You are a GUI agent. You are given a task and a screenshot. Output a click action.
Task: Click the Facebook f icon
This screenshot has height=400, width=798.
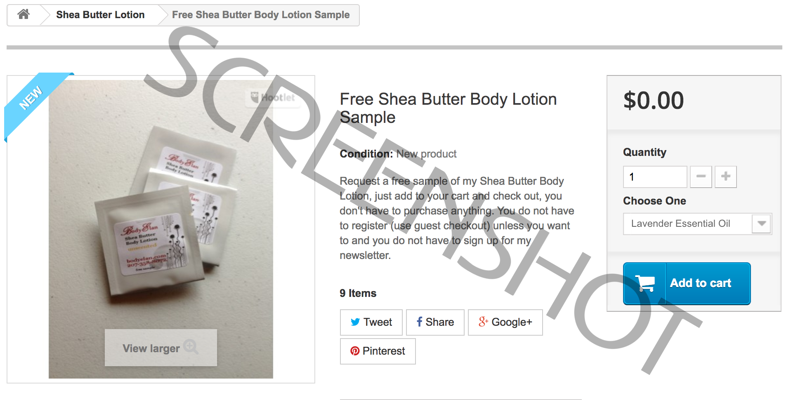tap(419, 322)
